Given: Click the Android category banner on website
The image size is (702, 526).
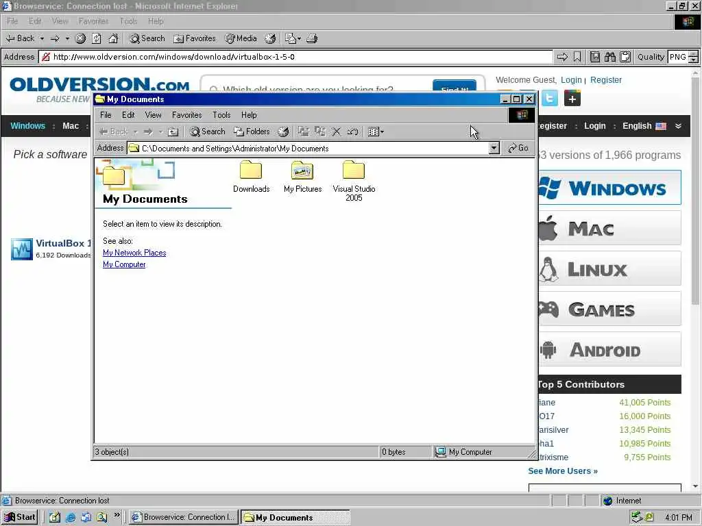Looking at the screenshot, I should pos(609,349).
